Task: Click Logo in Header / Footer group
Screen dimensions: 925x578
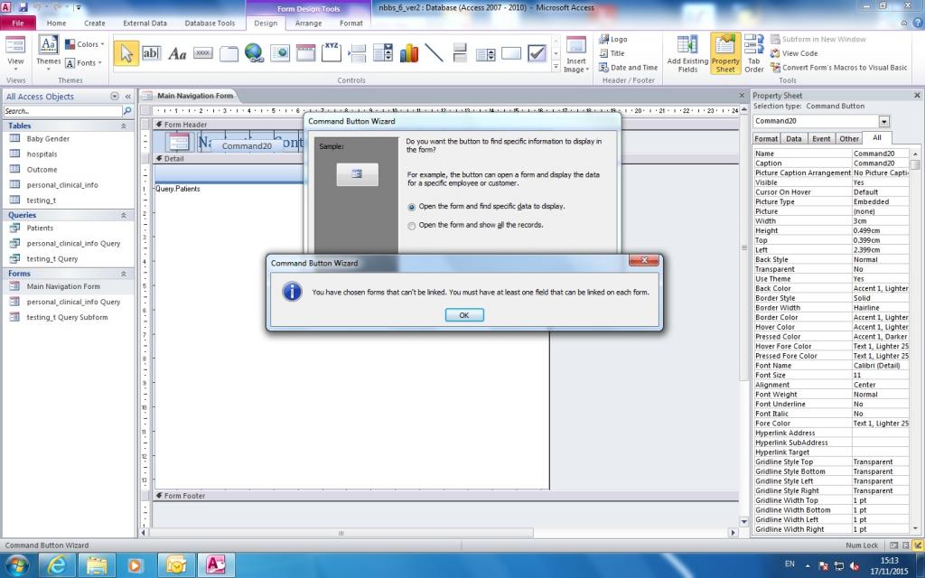Action: [613, 39]
